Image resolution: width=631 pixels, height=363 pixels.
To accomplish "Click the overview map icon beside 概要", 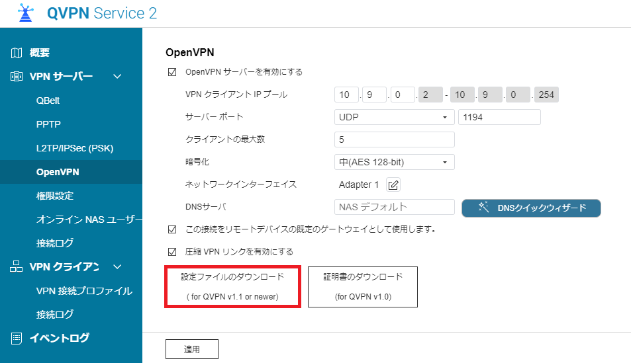I will coord(17,53).
